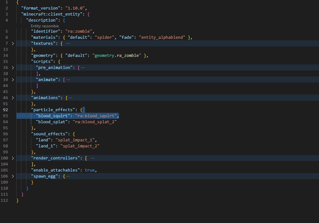Expand the "animations" section fold arrow
This screenshot has width=319, height=223.
pyautogui.click(x=13, y=98)
